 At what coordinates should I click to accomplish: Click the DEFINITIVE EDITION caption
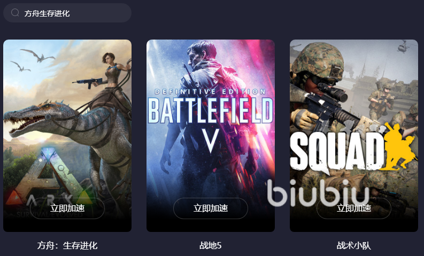211,92
